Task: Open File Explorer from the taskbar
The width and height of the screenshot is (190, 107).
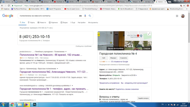Action: (x=20, y=105)
